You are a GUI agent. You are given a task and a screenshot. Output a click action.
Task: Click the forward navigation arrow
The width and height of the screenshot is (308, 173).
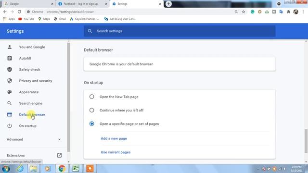tap(12, 12)
